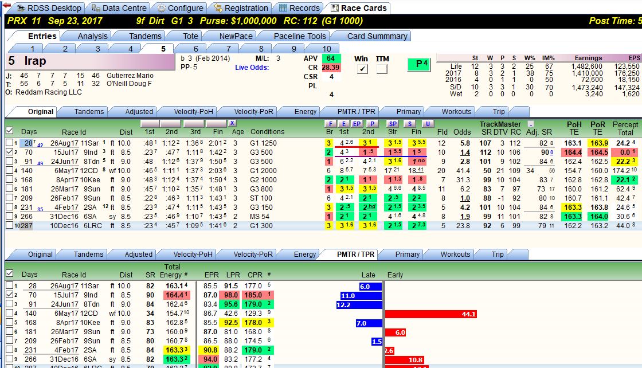Viewport: 642px width, 368px height.
Task: Click the green APV value 64
Action: tap(330, 58)
